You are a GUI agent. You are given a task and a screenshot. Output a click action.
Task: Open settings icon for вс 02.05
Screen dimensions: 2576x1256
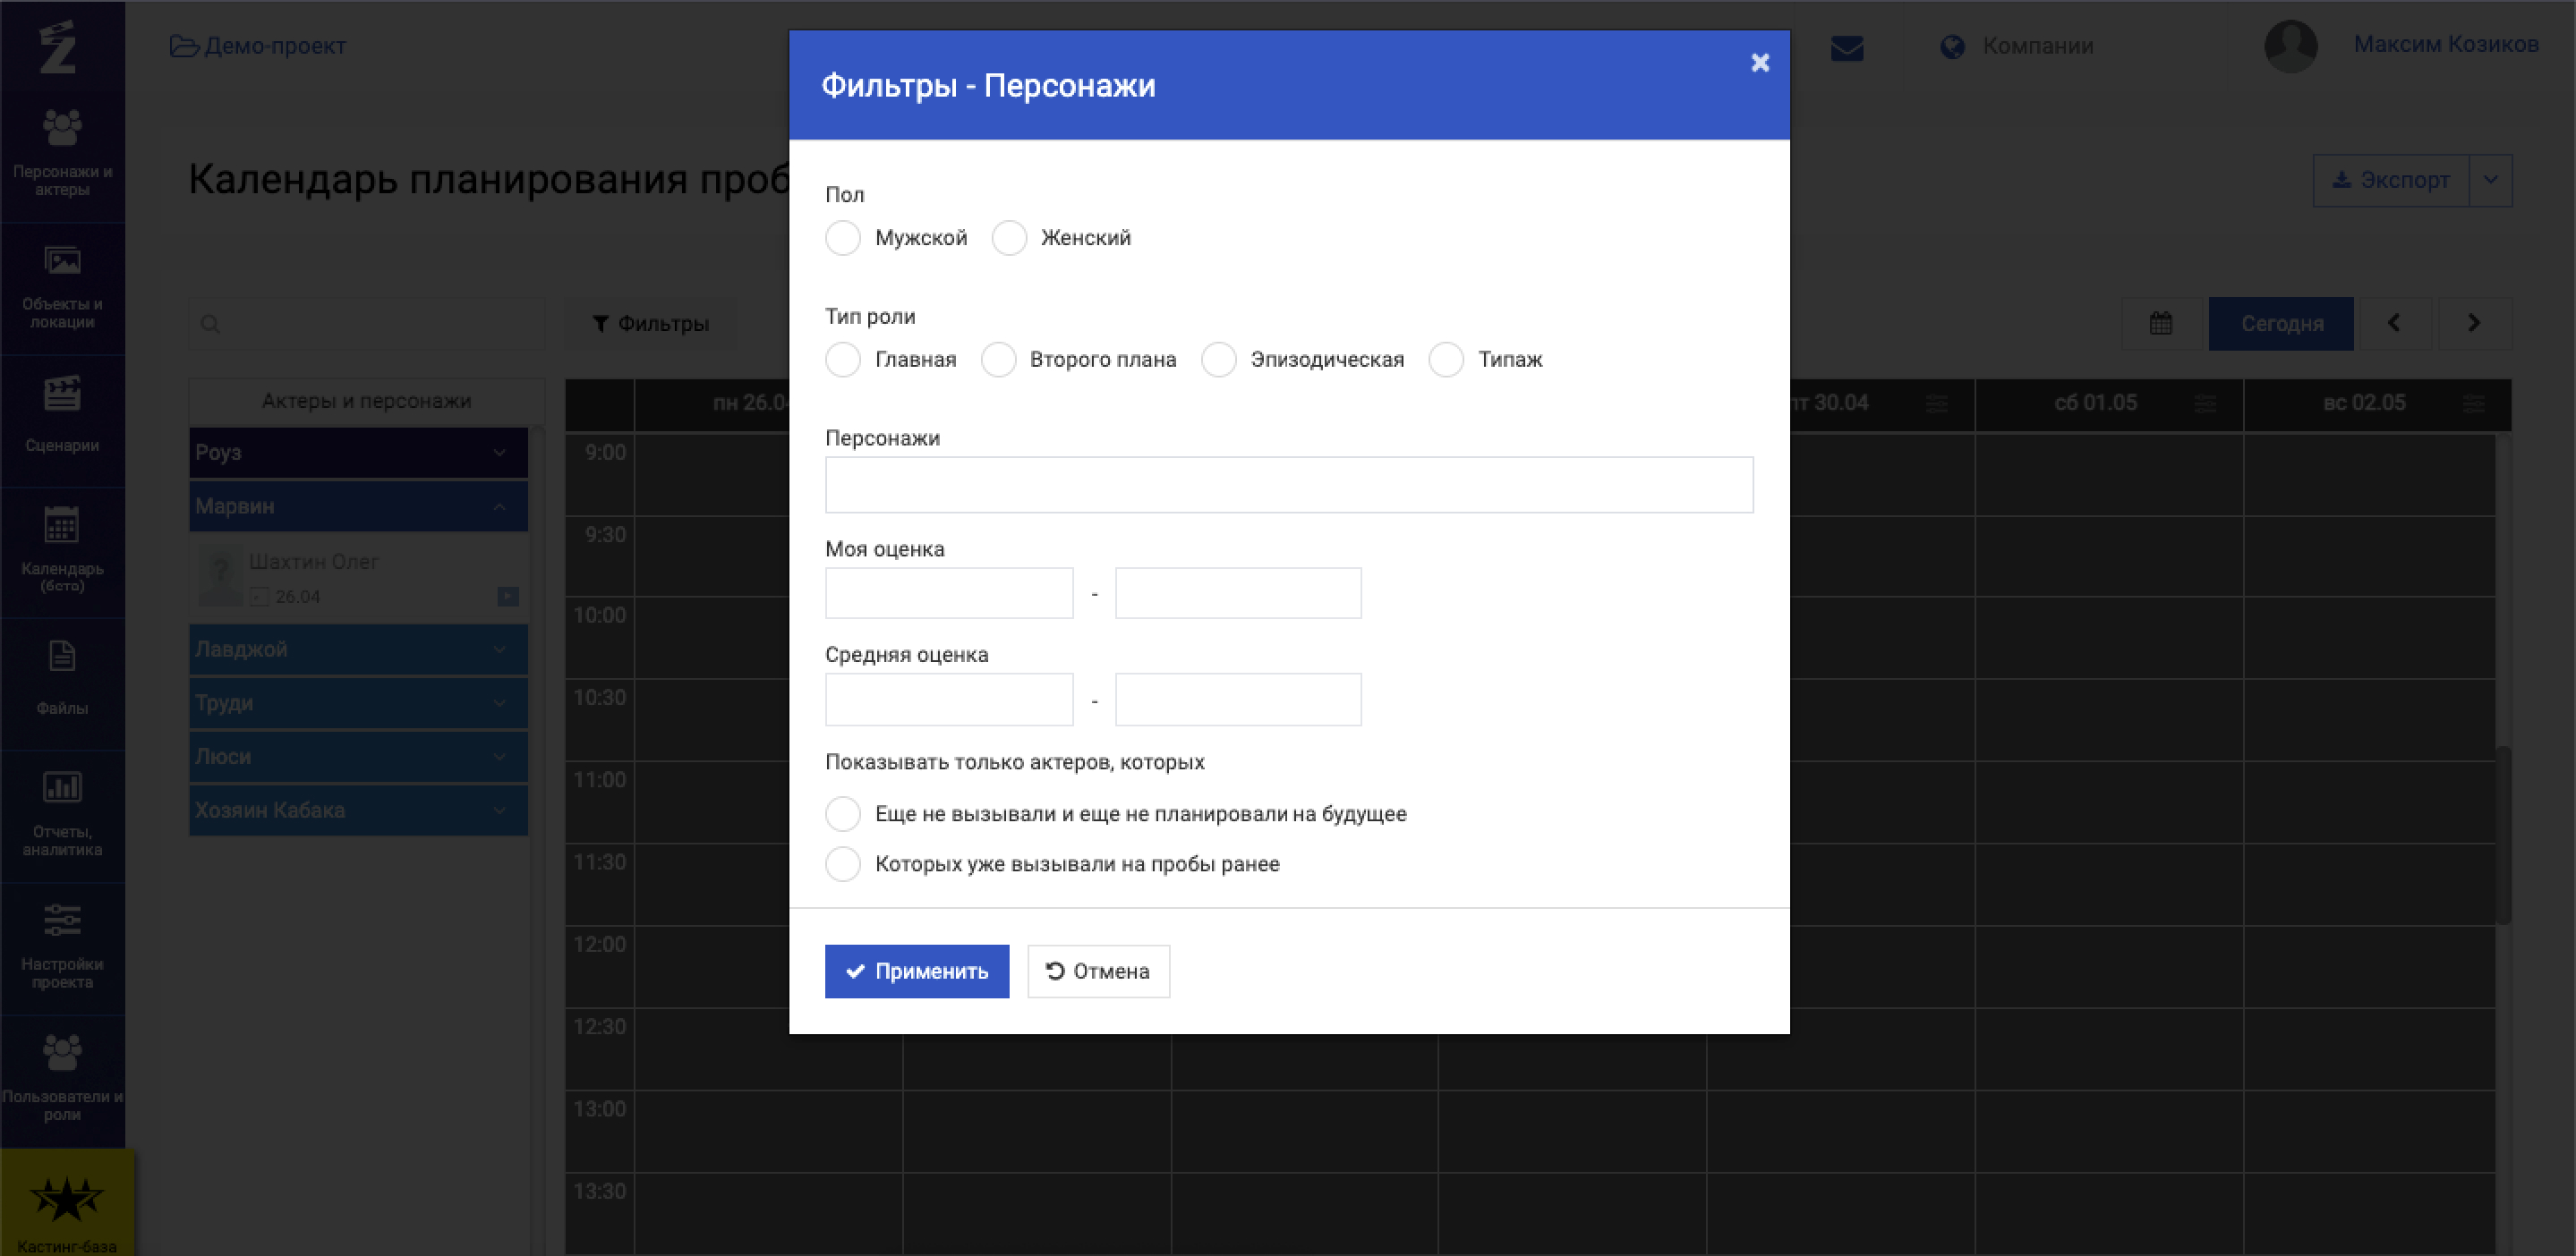[x=2474, y=403]
